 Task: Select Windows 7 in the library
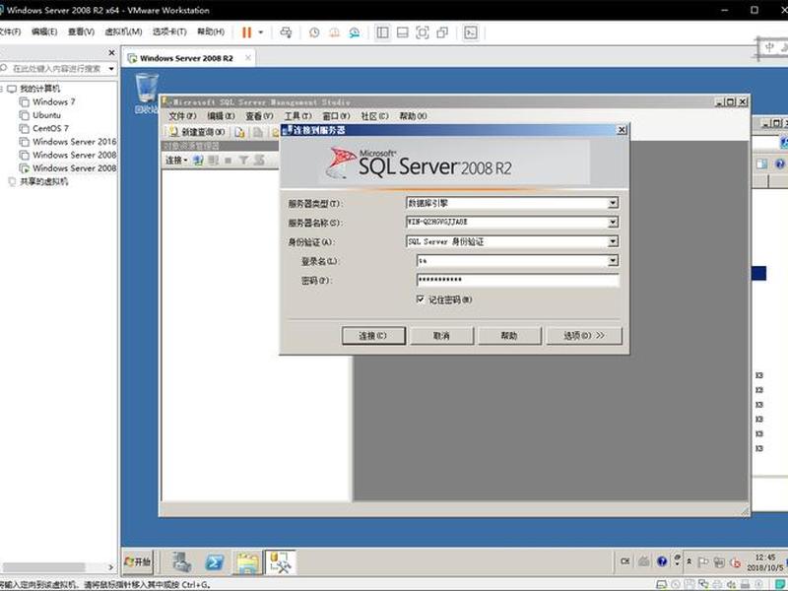pyautogui.click(x=54, y=102)
